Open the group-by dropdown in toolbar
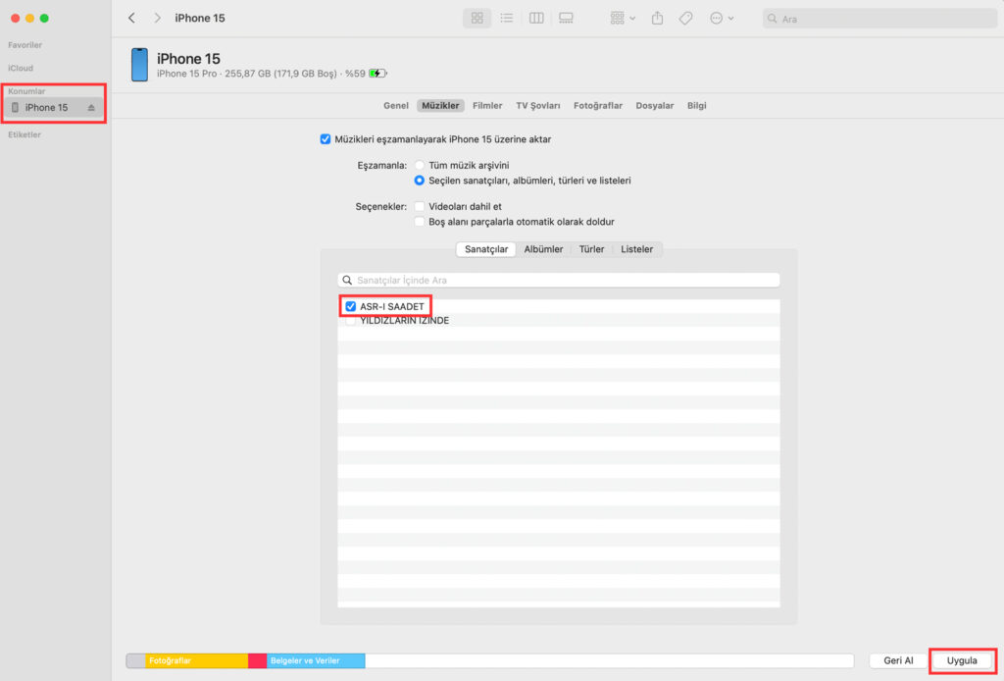Screen dimensions: 1004x681 click(623, 19)
